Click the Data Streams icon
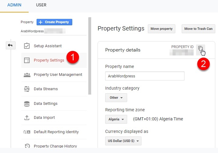 (27, 89)
